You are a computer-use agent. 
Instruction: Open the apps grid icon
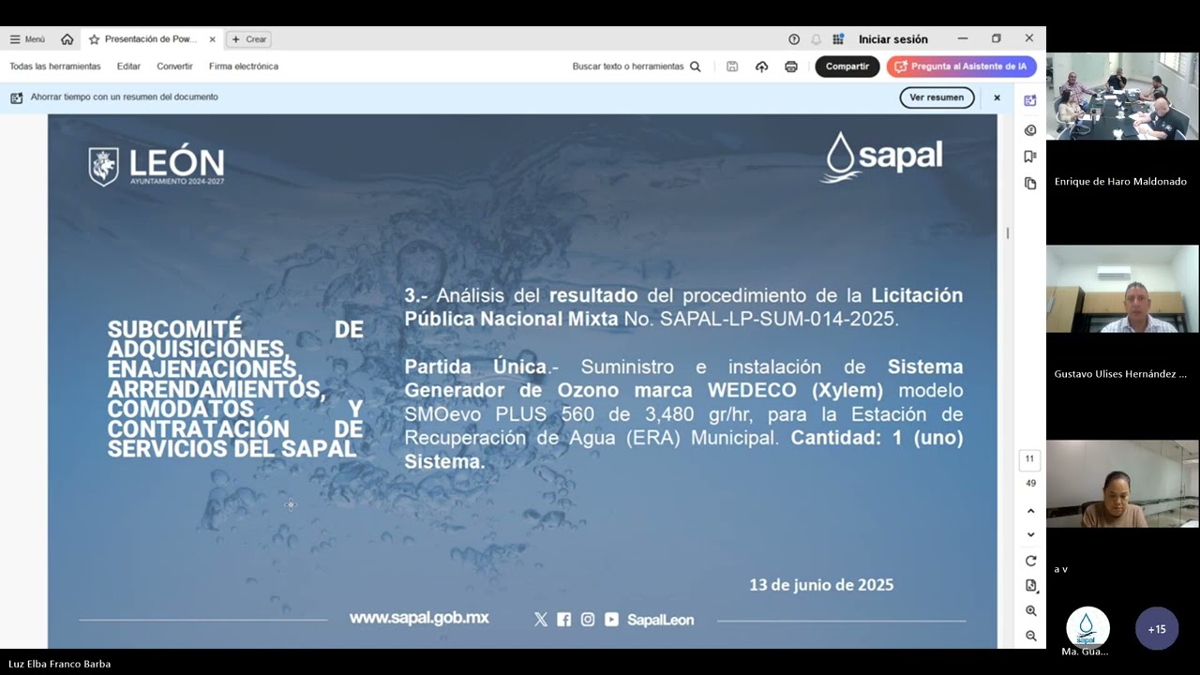point(838,39)
